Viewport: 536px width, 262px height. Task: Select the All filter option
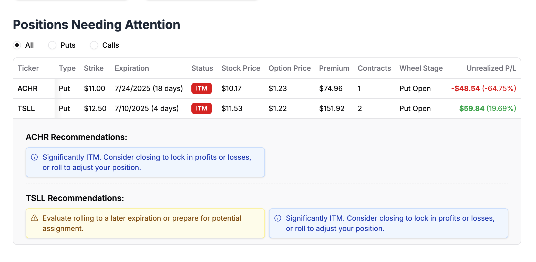click(x=17, y=45)
